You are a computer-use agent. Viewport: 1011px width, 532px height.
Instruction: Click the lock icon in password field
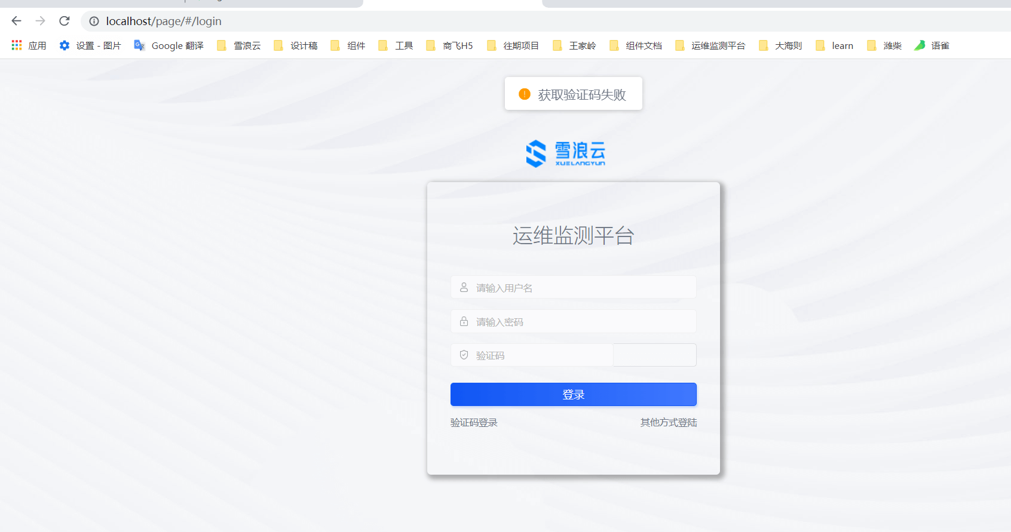464,321
